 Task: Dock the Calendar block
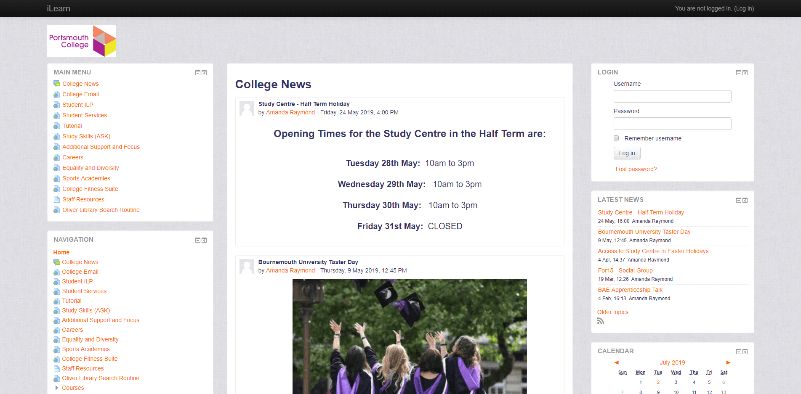[745, 352]
